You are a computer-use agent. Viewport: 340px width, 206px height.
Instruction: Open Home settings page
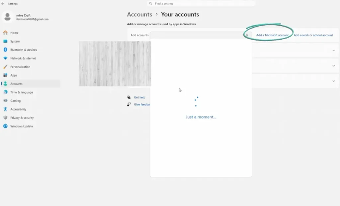click(14, 33)
